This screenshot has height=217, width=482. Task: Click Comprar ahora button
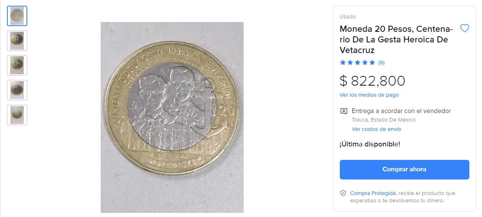404,169
